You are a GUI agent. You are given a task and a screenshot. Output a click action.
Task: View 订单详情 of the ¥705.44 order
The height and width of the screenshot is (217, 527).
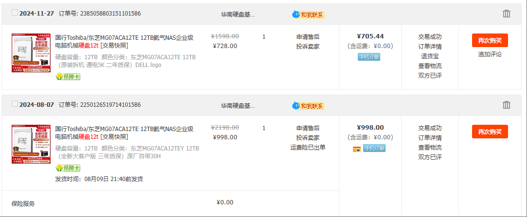click(x=430, y=46)
